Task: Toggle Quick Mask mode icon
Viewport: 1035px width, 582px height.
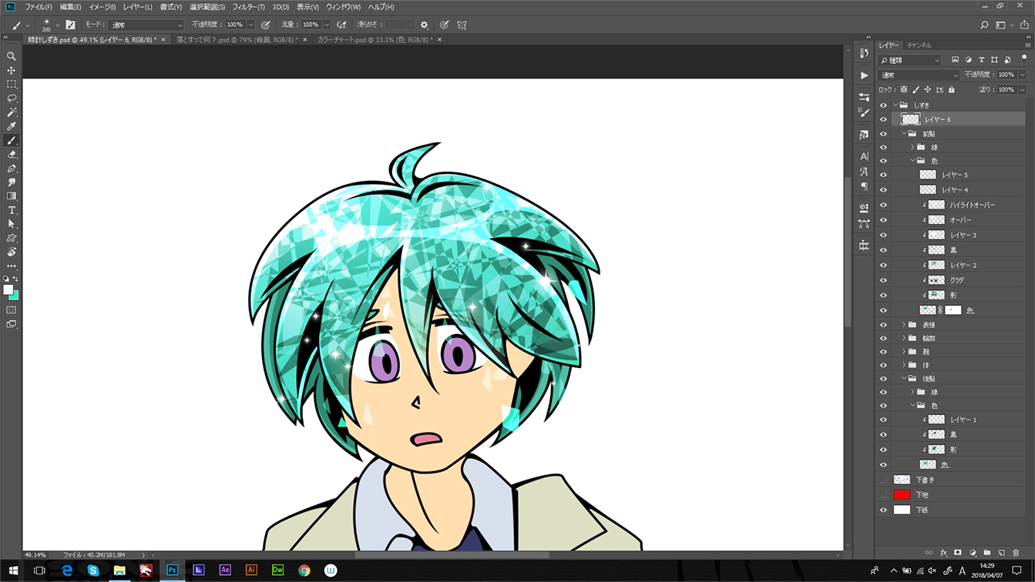Action: click(x=11, y=310)
